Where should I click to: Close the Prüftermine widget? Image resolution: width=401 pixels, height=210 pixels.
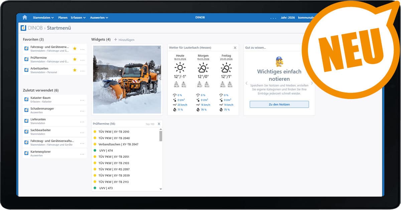[159, 124]
